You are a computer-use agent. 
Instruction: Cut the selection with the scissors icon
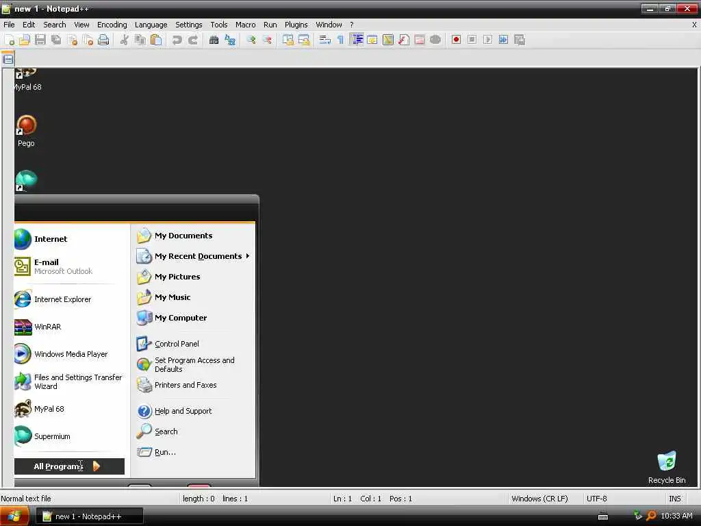[x=125, y=40]
